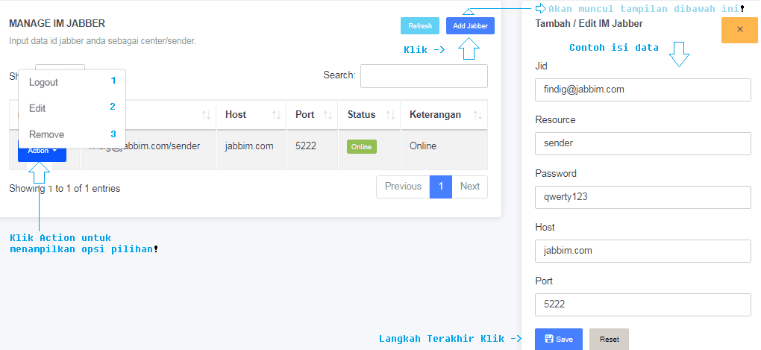Click the Save button with disk icon

point(559,339)
